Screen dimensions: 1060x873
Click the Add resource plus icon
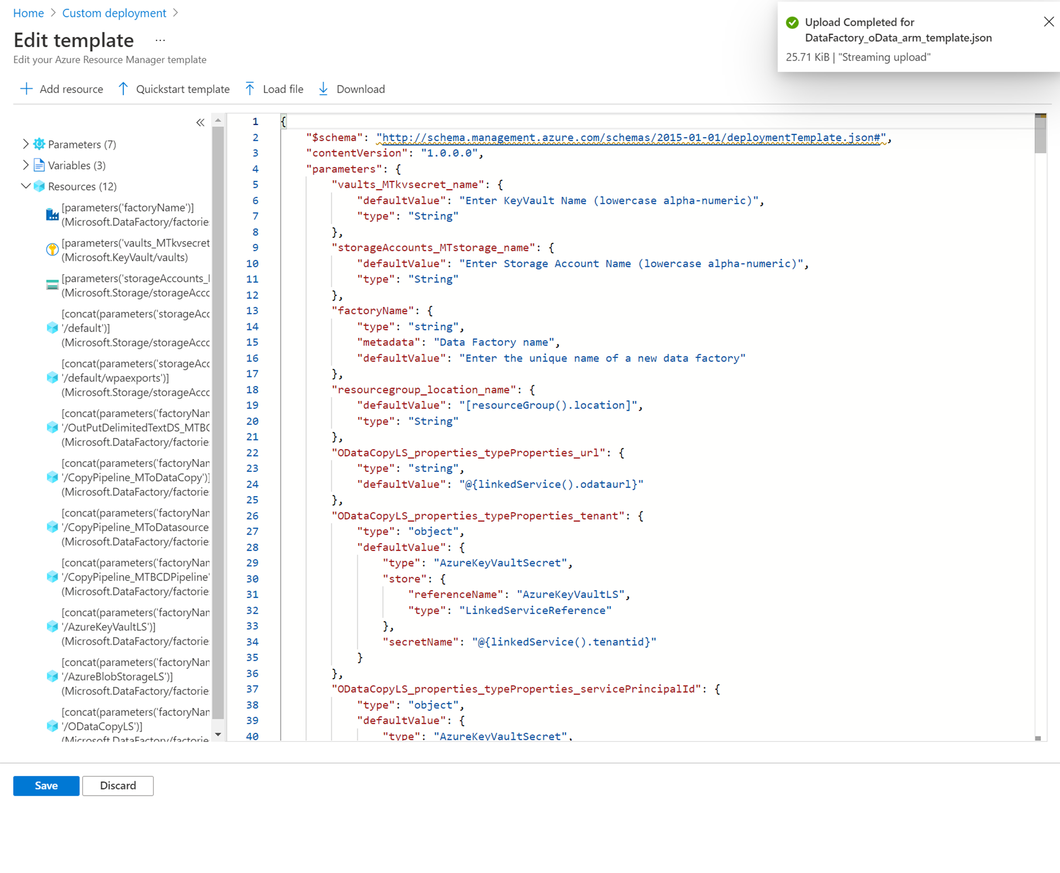(x=26, y=89)
